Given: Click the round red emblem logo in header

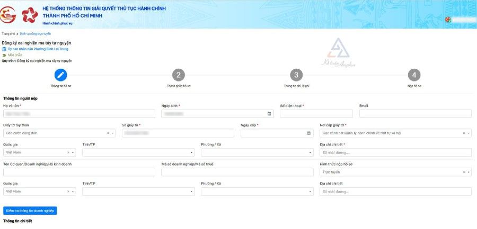Looking at the screenshot, I should click(x=10, y=14).
